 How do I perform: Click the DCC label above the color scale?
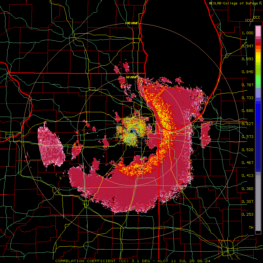click(x=257, y=18)
